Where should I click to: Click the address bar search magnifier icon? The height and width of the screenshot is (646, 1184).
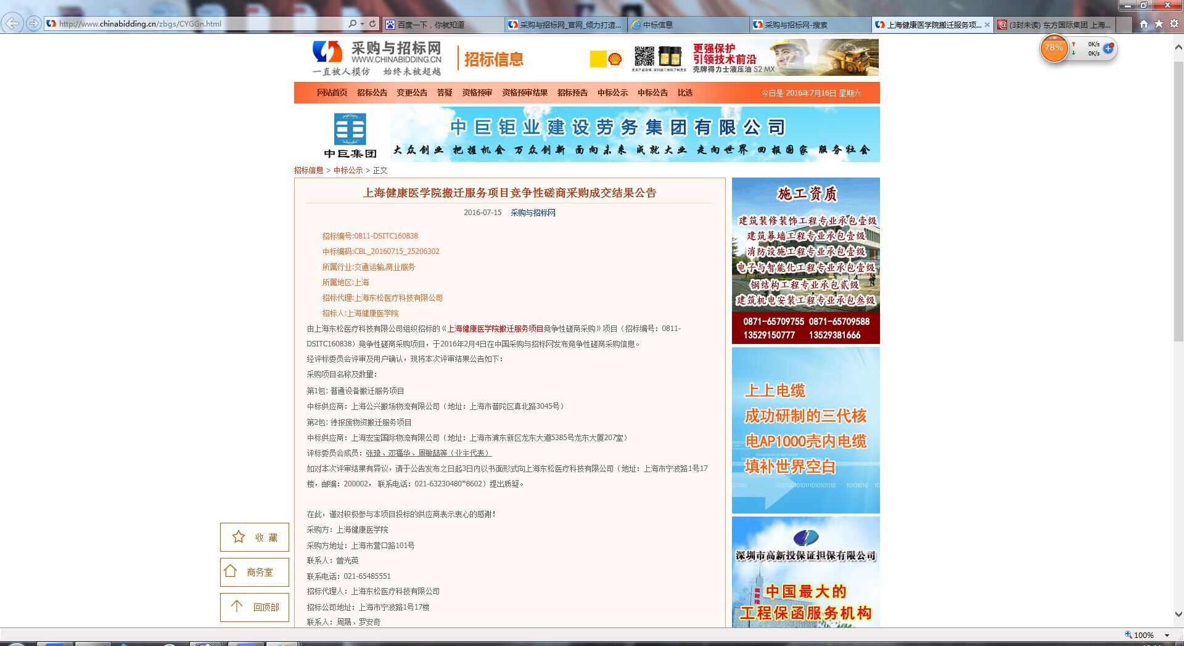pos(352,24)
